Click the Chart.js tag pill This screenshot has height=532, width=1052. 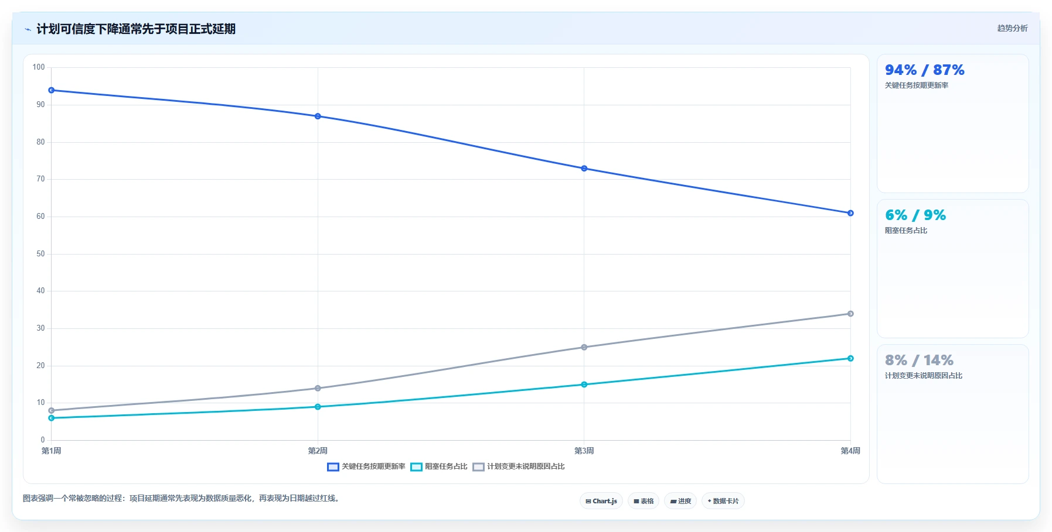click(x=601, y=501)
